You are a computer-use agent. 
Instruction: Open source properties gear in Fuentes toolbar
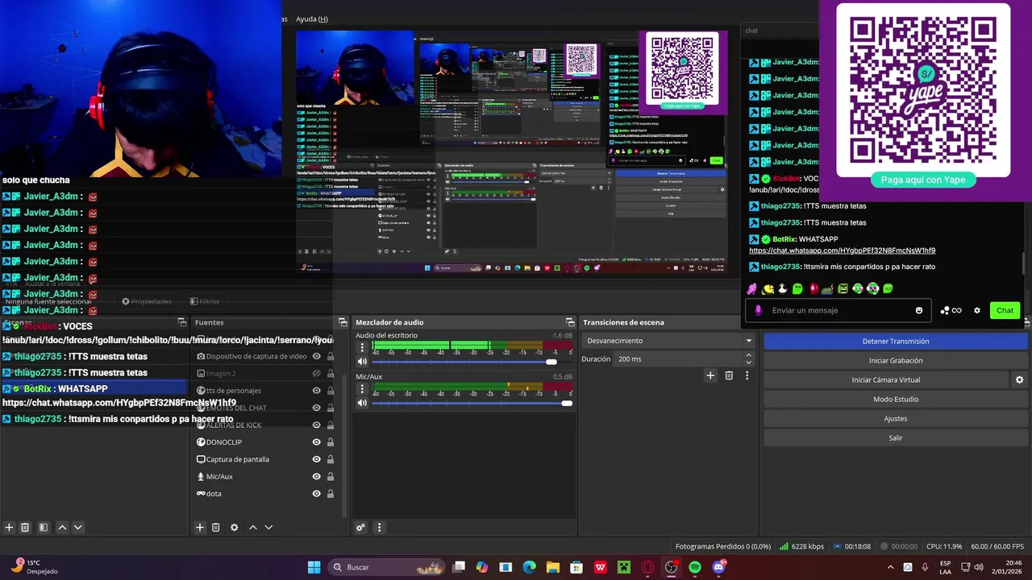pyautogui.click(x=235, y=528)
